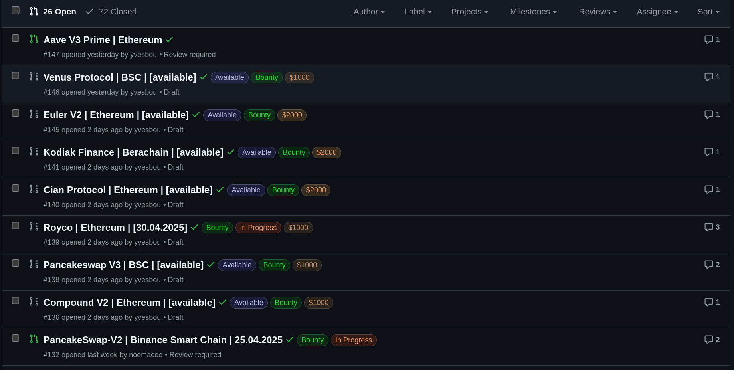Screen dimensions: 734x370
Task: Click the In Progress label on PancakeSwap-V2
Action: 354,340
